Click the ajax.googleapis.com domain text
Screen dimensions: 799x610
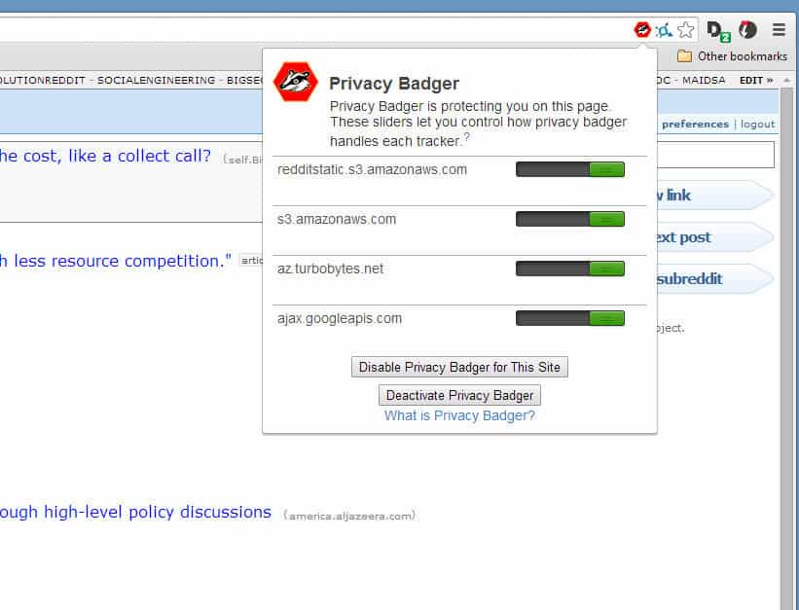[340, 318]
